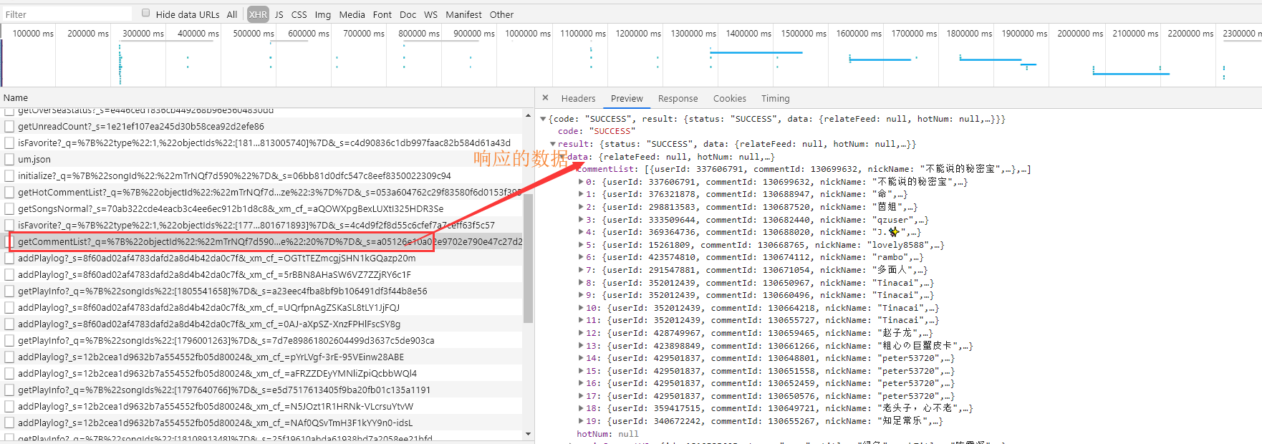
Task: Filter requests by JS type
Action: click(x=279, y=14)
